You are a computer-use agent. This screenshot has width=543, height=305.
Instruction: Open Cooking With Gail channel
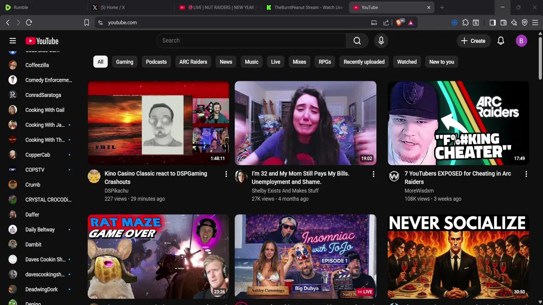tap(41, 110)
